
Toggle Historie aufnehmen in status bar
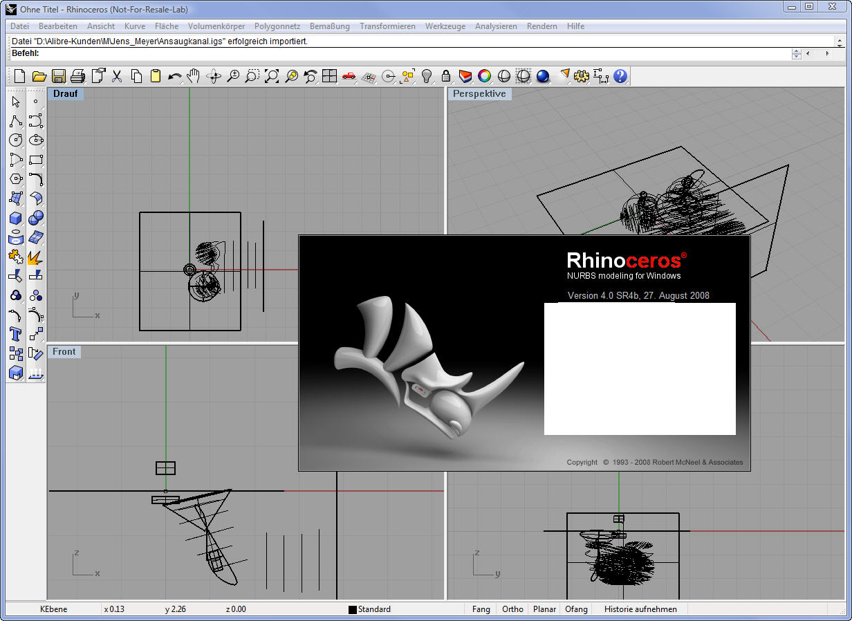641,609
